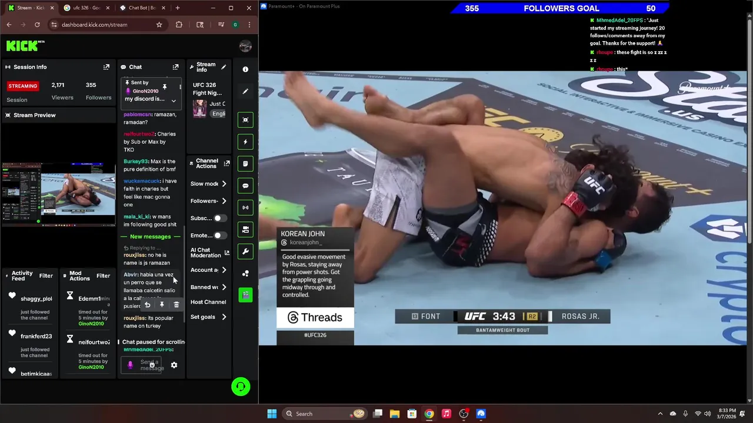Click the document notes sidebar icon
Viewport: 753px width, 423px height.
pyautogui.click(x=245, y=164)
